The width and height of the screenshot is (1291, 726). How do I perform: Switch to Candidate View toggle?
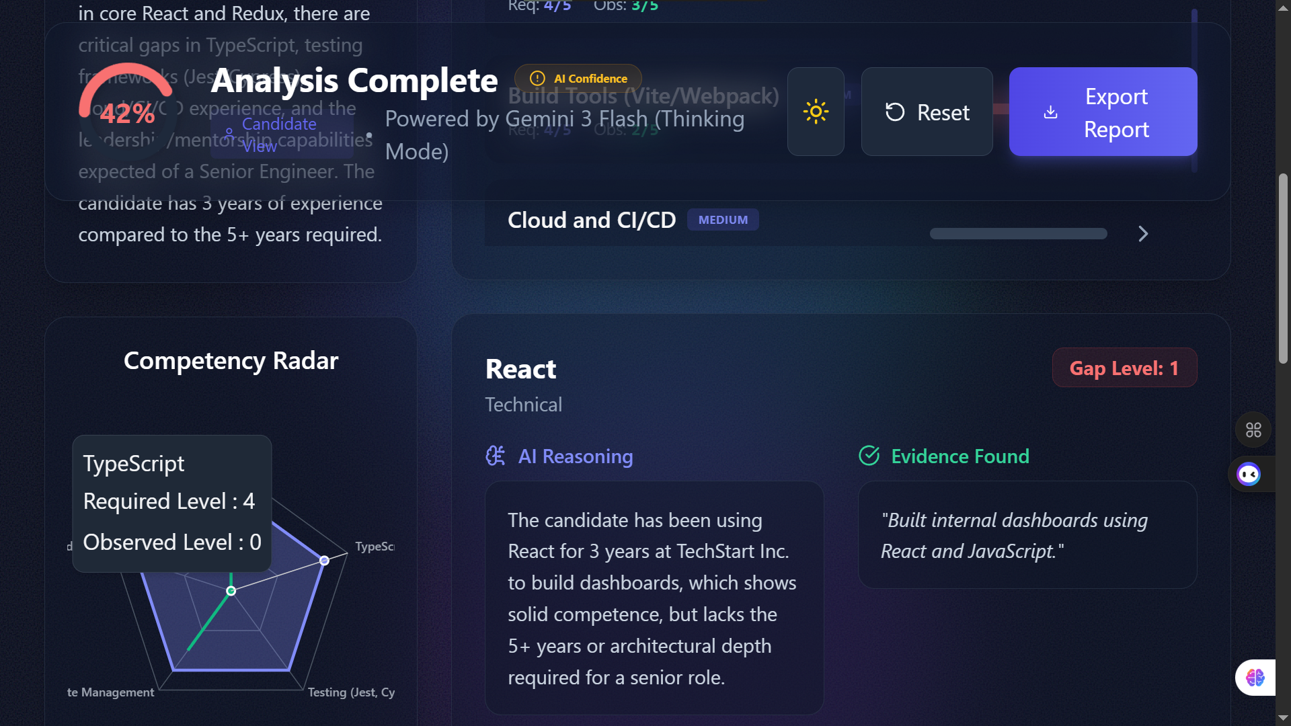pos(280,134)
